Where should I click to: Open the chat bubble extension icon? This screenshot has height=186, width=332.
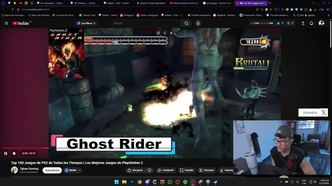tap(292, 23)
